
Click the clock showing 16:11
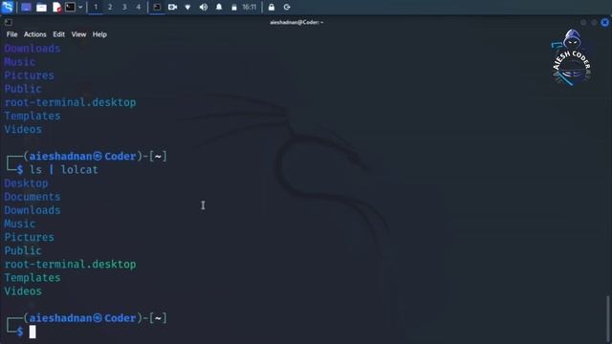pyautogui.click(x=249, y=7)
